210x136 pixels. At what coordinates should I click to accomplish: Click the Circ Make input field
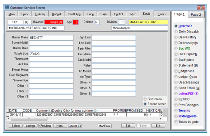click(x=114, y=55)
